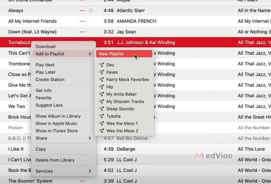Click album All This Love
Viewport: 271px width, 184px height.
pos(251,149)
